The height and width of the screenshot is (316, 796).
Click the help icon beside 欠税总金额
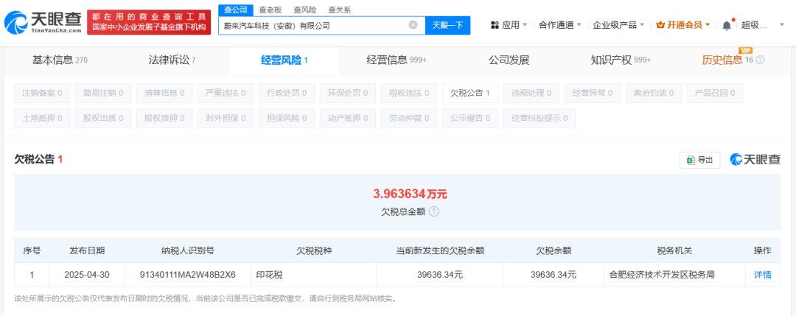(434, 211)
